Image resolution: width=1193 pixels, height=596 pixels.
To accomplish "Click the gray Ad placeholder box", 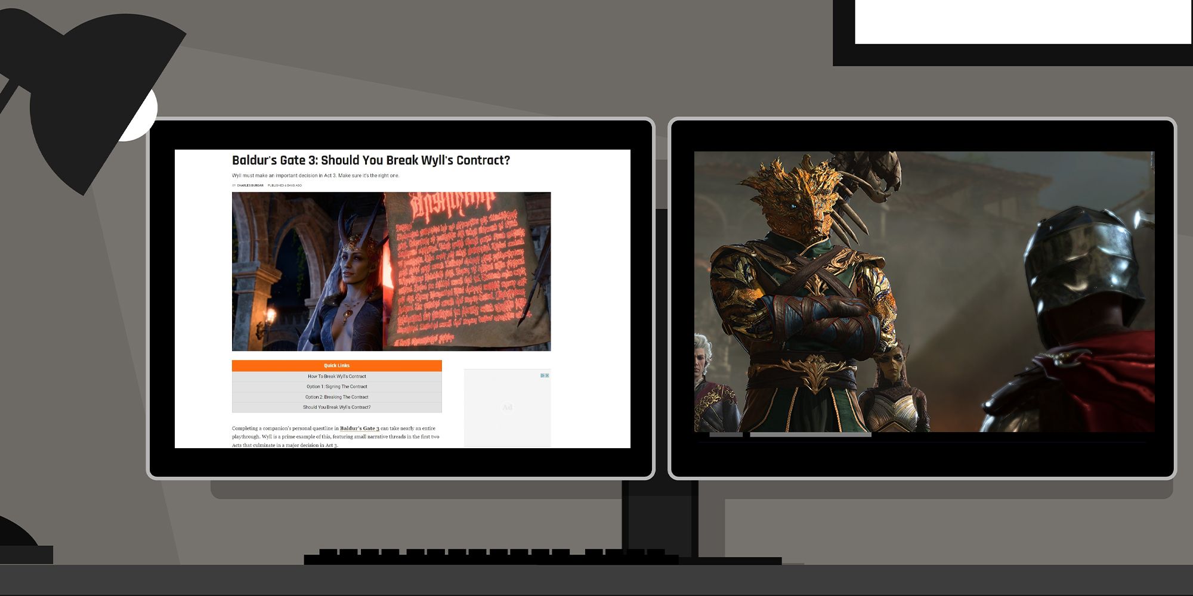I will 507,411.
